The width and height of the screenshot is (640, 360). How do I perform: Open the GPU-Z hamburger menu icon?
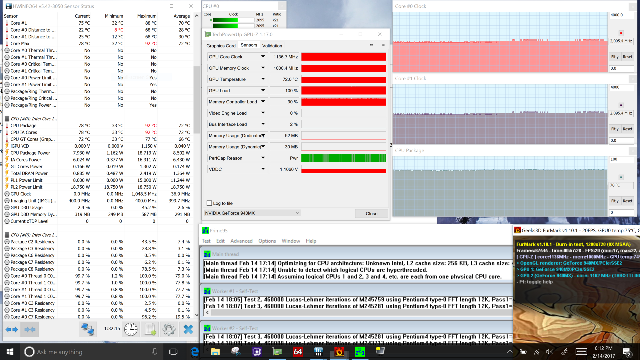(x=383, y=45)
